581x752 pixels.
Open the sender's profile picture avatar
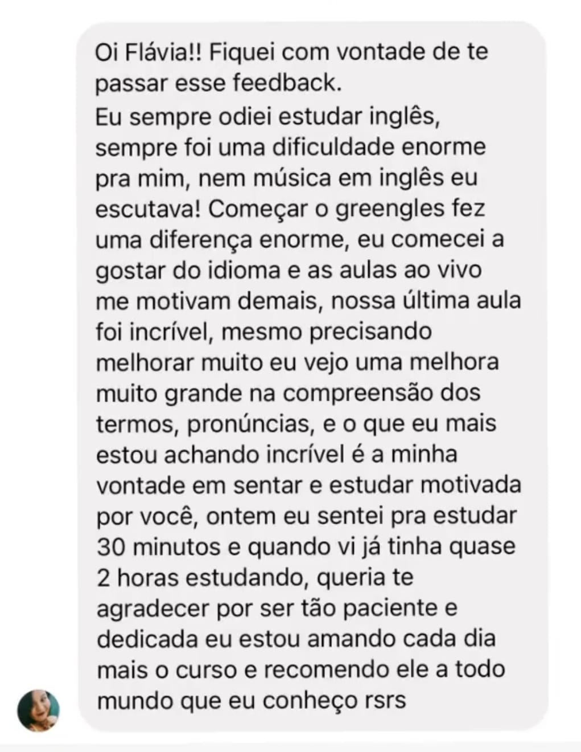point(39,711)
